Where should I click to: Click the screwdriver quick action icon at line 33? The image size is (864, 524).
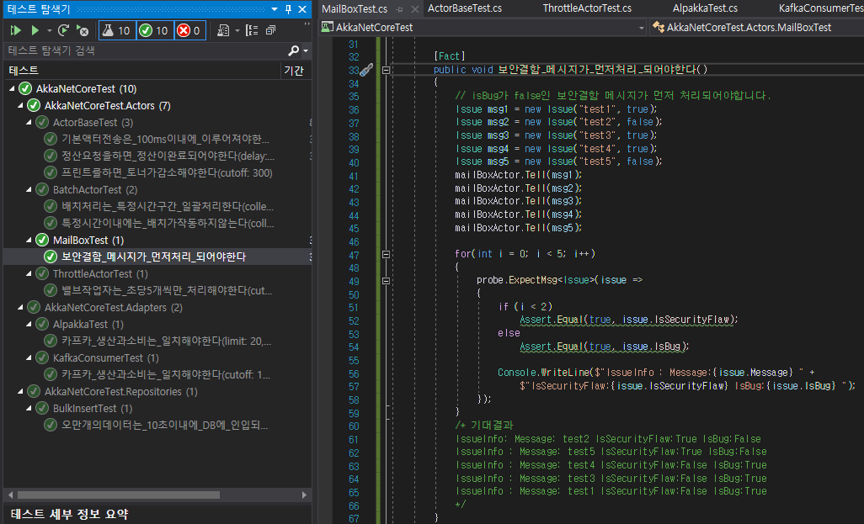365,70
